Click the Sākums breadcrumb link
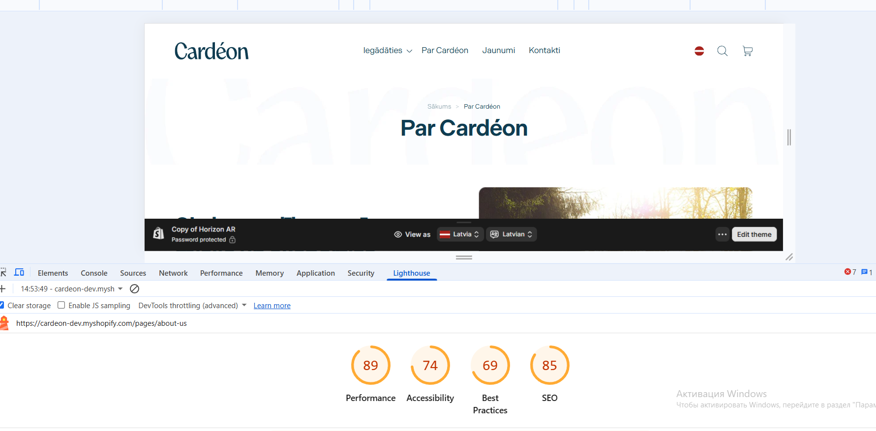 point(439,107)
